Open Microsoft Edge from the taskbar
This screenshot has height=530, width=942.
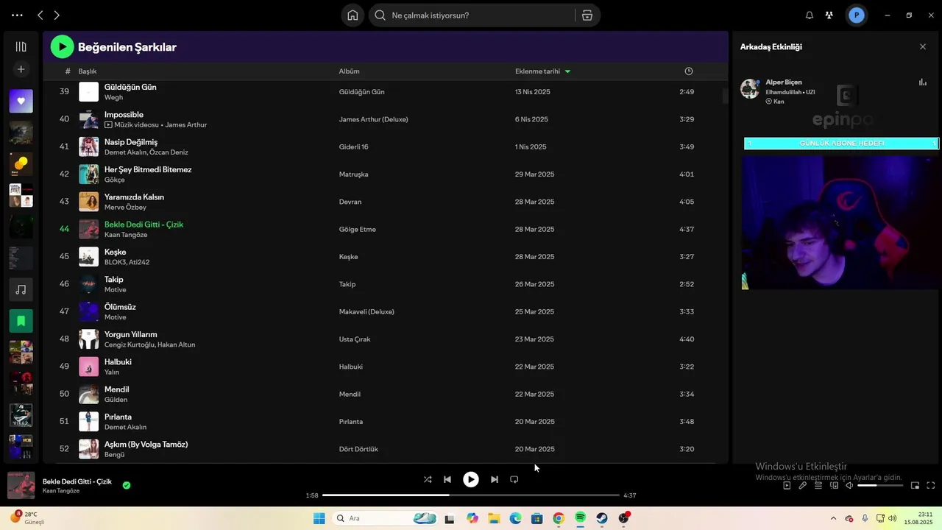click(515, 518)
